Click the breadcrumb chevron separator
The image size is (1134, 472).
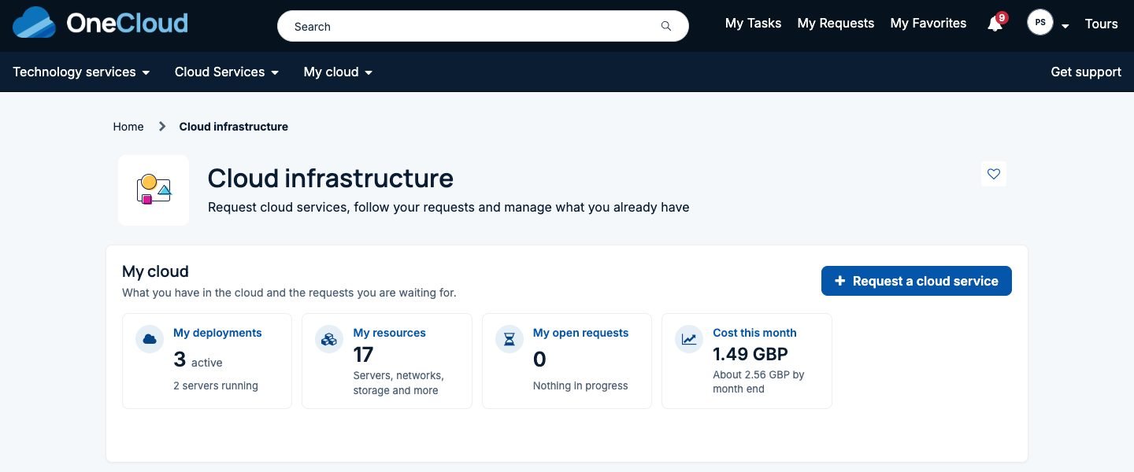(162, 127)
